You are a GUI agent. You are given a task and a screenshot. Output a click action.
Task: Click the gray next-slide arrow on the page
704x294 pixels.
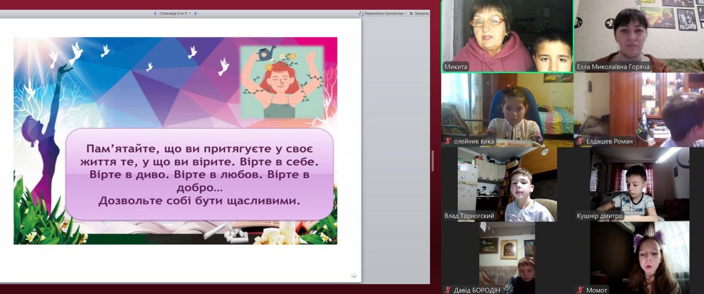coord(354,276)
